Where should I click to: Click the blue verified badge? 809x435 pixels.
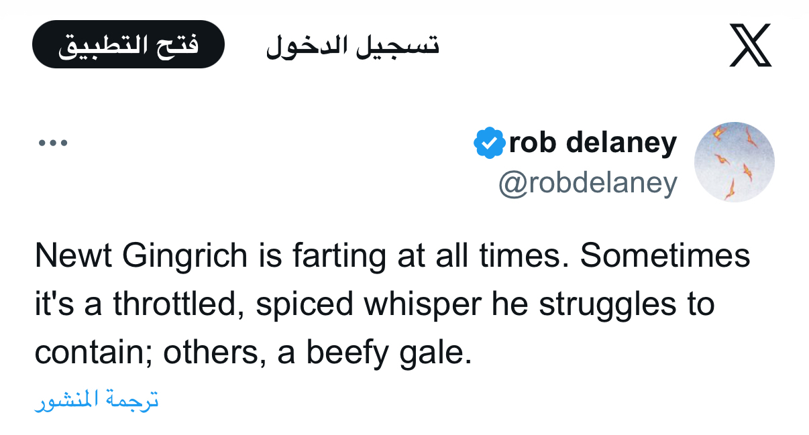click(x=490, y=143)
